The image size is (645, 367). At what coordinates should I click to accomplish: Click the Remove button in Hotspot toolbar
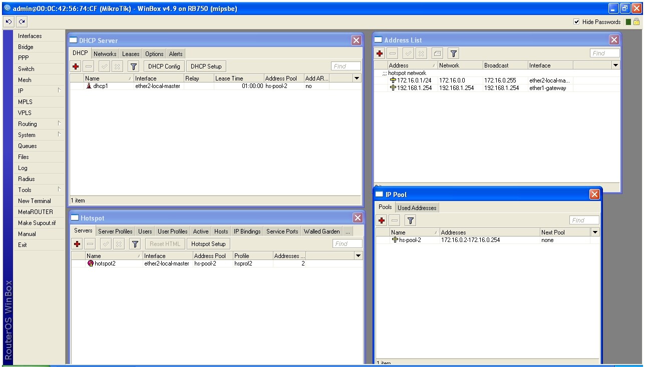(90, 244)
